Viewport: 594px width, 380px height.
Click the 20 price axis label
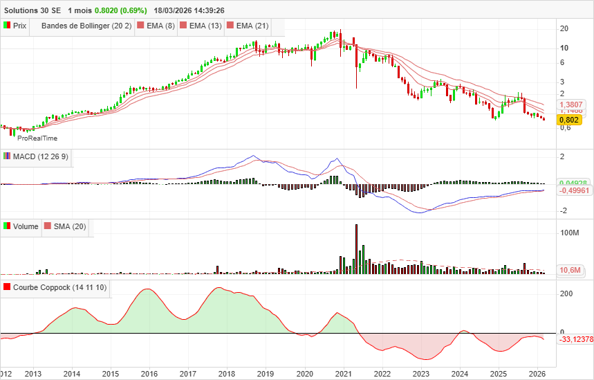point(564,28)
